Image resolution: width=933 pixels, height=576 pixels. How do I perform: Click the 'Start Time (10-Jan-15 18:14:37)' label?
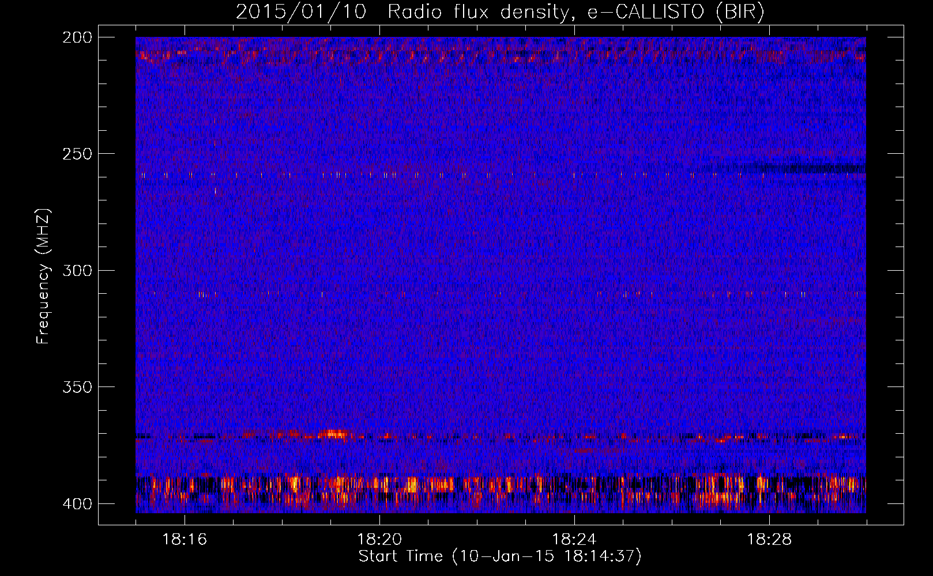(x=500, y=556)
